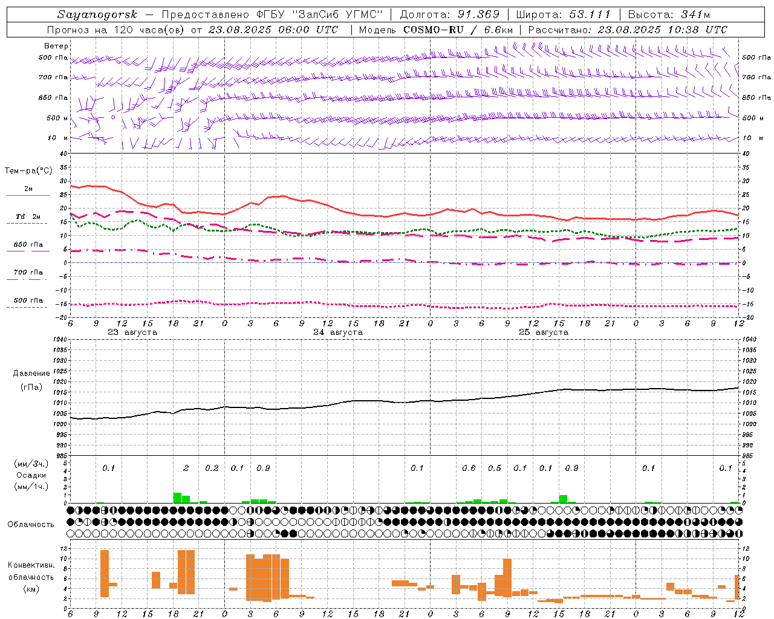774x619 pixels.
Task: Click the Прогноз на 120 часа(ов) text
Action: click(x=116, y=30)
